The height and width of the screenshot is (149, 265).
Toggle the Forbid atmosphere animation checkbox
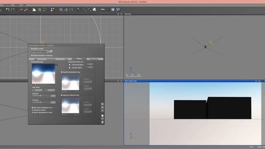(32, 55)
